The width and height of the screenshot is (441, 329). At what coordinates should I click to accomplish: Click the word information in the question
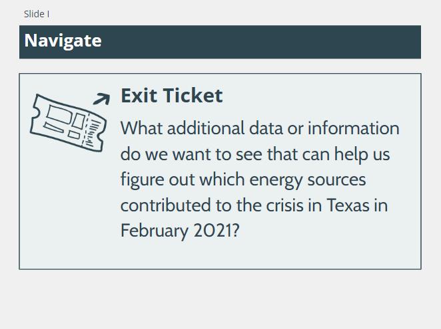pyautogui.click(x=354, y=128)
